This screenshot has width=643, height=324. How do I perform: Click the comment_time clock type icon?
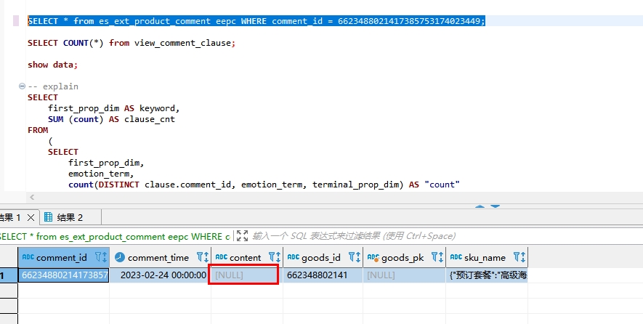[x=119, y=257]
